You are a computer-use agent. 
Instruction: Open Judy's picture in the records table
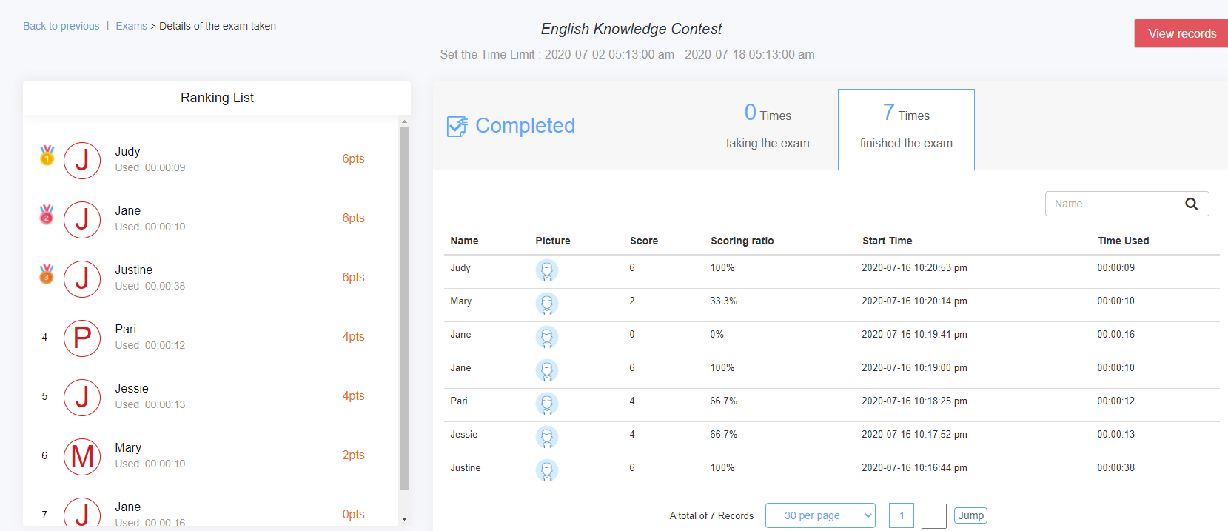(547, 271)
